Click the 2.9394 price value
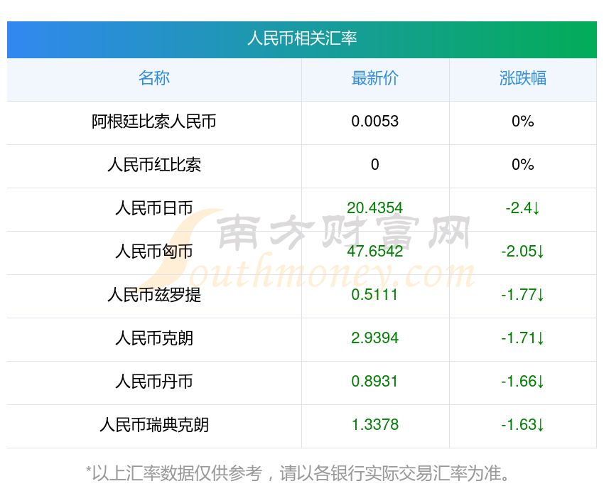The width and height of the screenshot is (604, 496). point(374,338)
